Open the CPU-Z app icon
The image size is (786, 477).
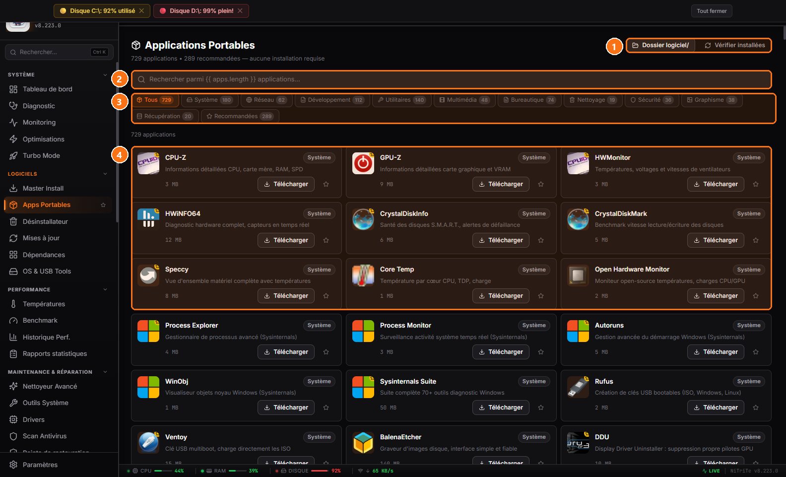pos(148,163)
